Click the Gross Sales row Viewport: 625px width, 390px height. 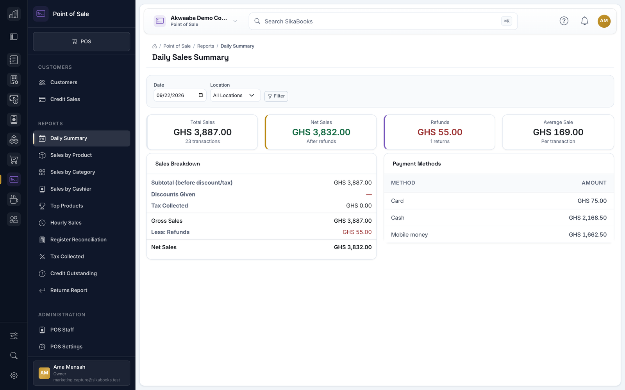pos(261,221)
